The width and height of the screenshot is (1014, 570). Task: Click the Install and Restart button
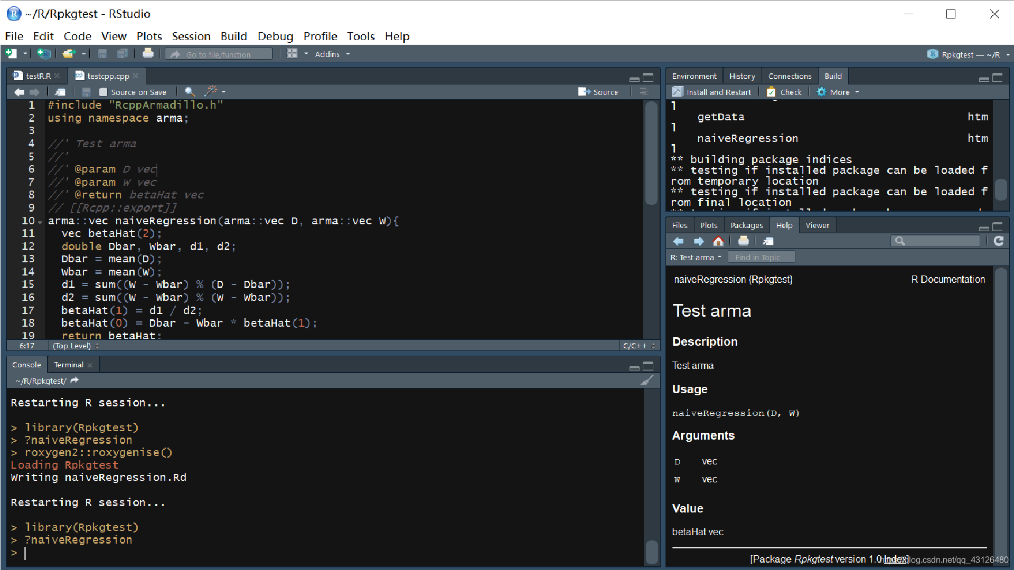pos(711,92)
